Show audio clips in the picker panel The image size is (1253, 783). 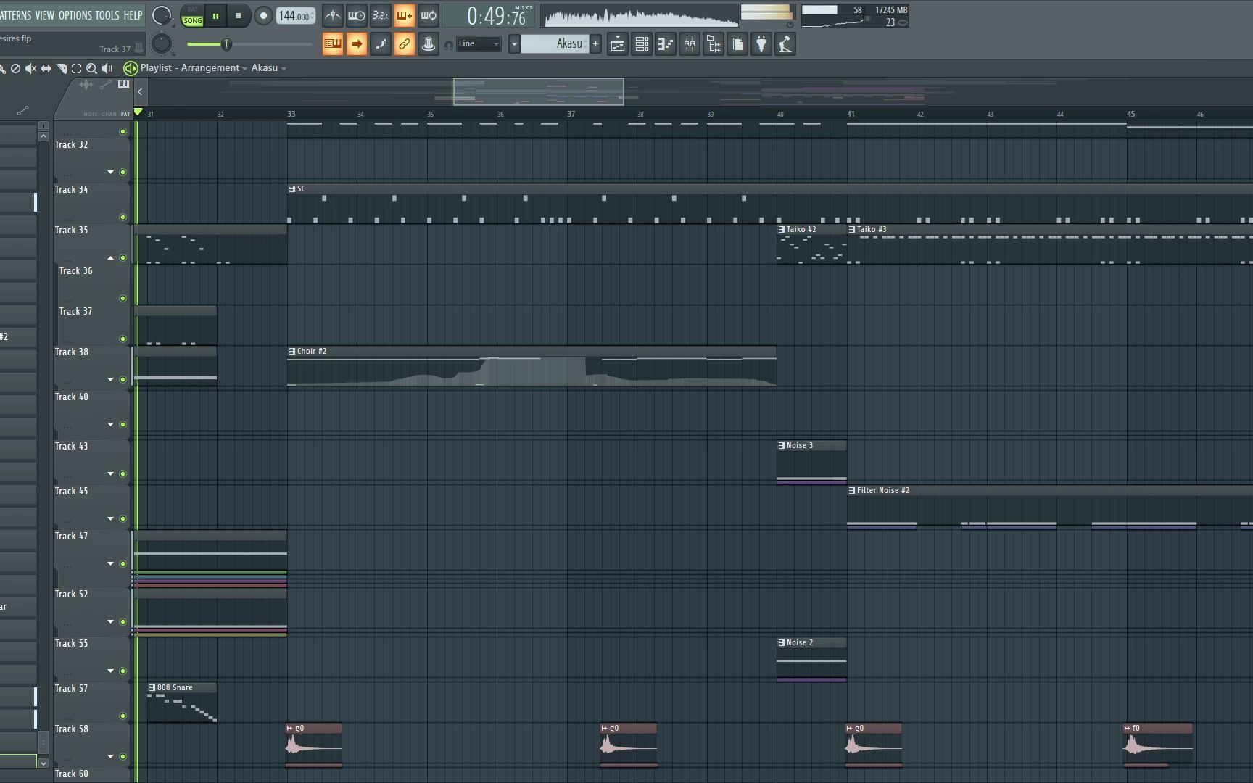(86, 85)
